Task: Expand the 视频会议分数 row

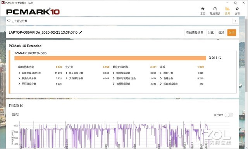Action: tap(19, 79)
